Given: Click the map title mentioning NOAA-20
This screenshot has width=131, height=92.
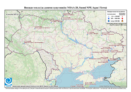Looking at the screenshot, I should (x=65, y=8).
